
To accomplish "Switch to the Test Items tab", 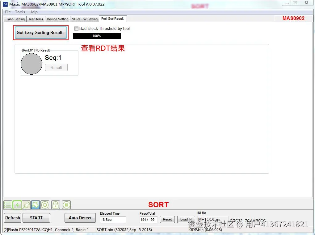I will pyautogui.click(x=36, y=19).
